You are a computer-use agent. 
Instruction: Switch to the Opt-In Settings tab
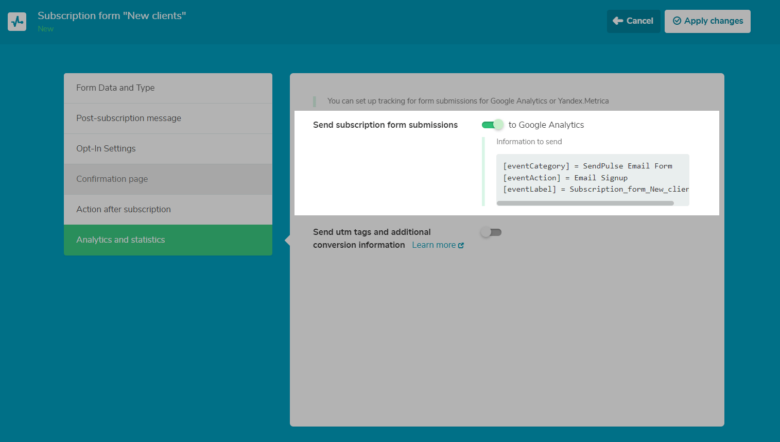tap(168, 149)
